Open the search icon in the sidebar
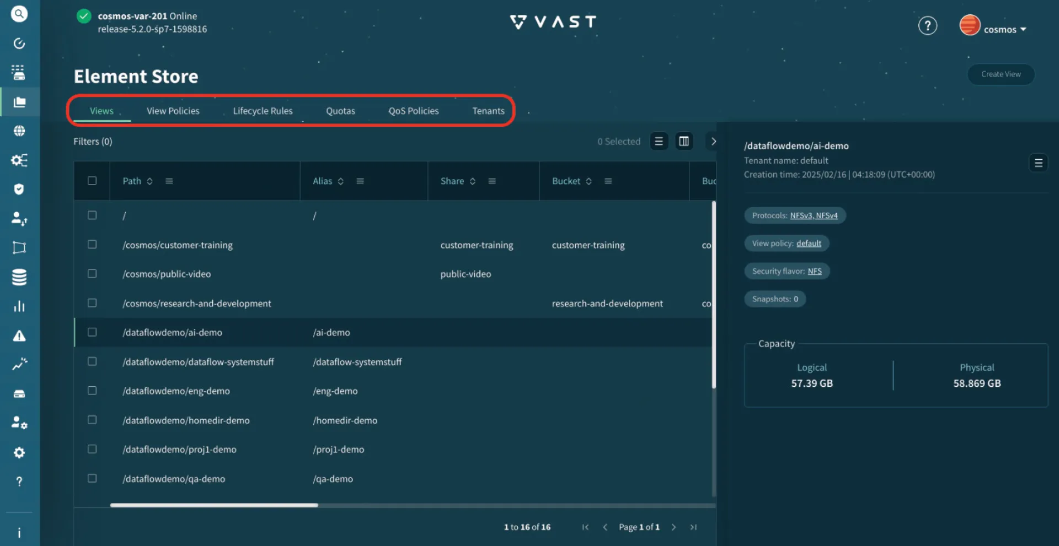This screenshot has height=546, width=1059. pyautogui.click(x=19, y=14)
